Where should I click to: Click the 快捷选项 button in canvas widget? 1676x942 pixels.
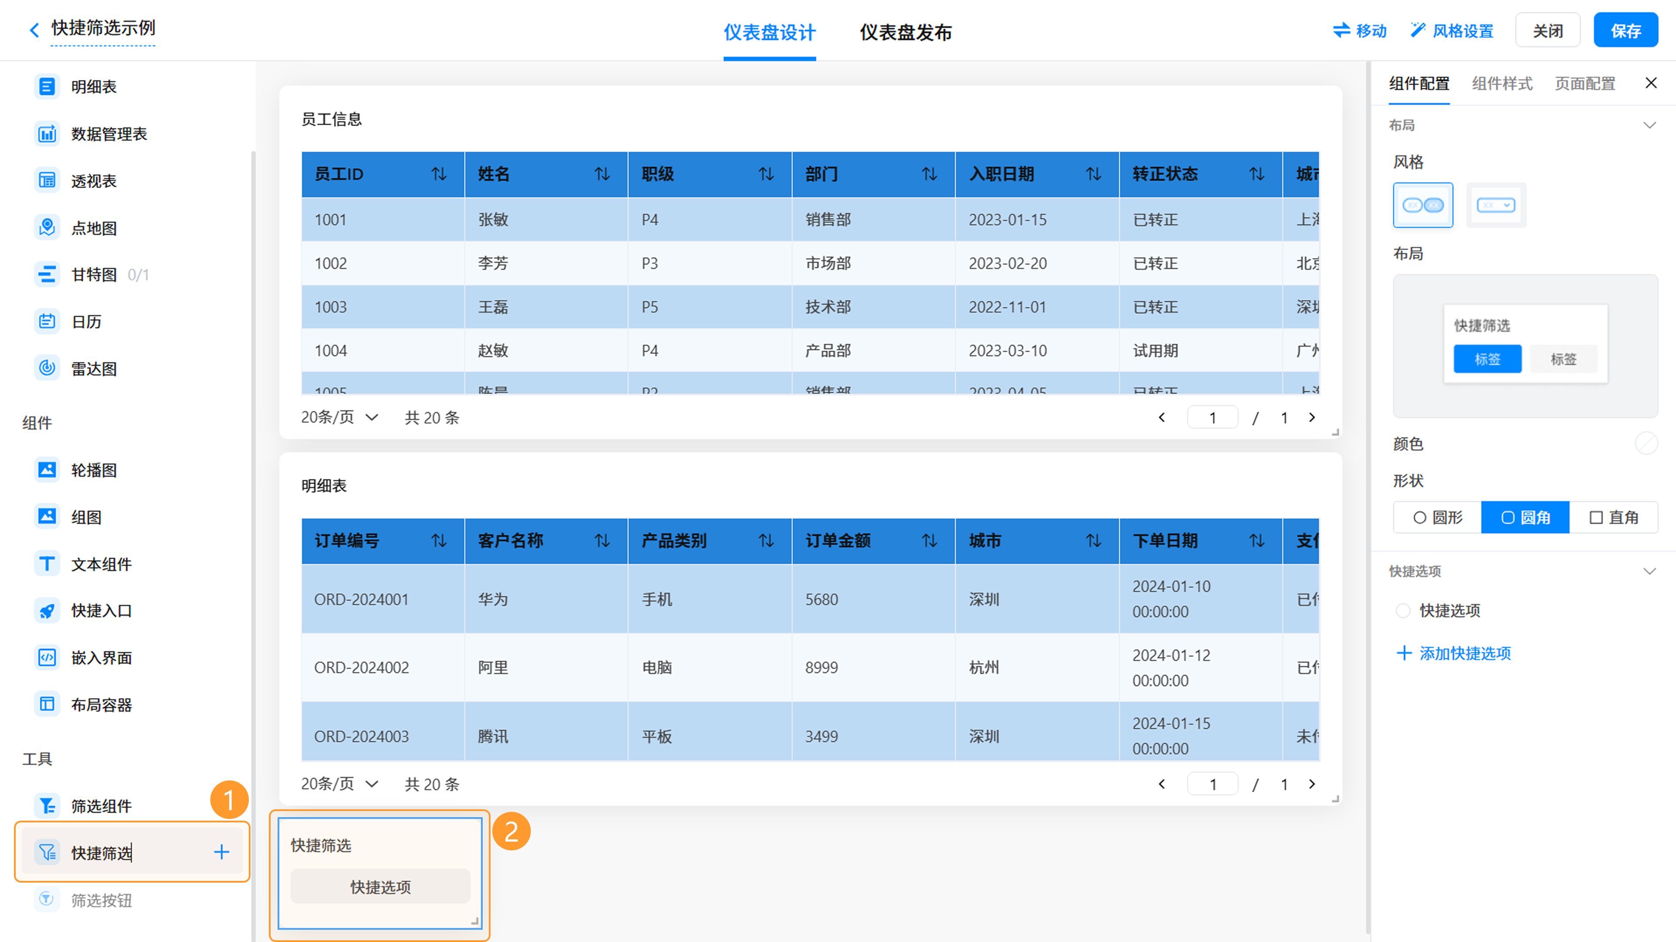click(381, 887)
